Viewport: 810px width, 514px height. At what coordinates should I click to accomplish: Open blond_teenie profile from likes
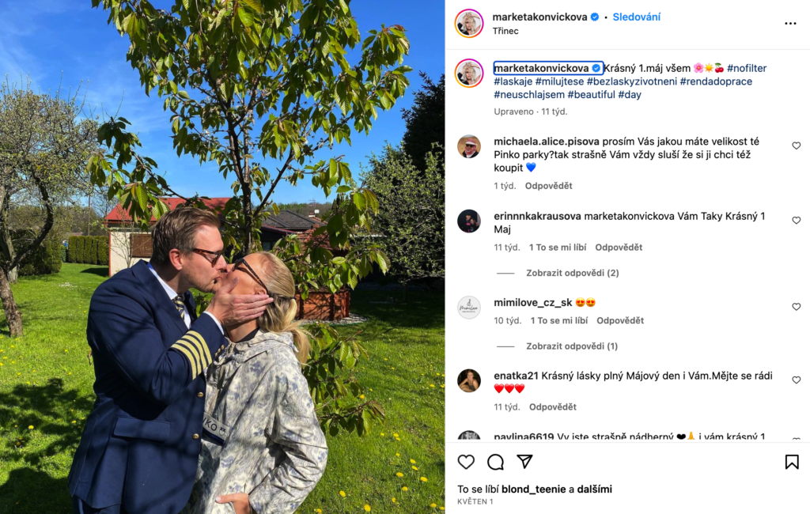point(534,489)
